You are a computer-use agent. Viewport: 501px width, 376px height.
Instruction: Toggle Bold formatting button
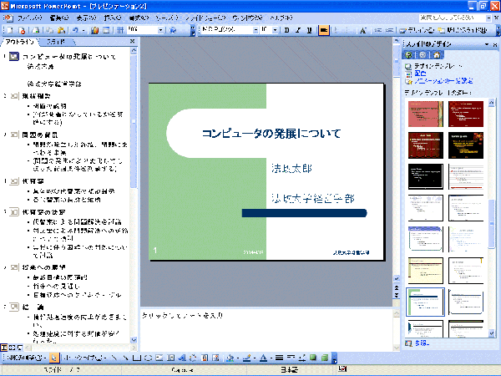[286, 30]
